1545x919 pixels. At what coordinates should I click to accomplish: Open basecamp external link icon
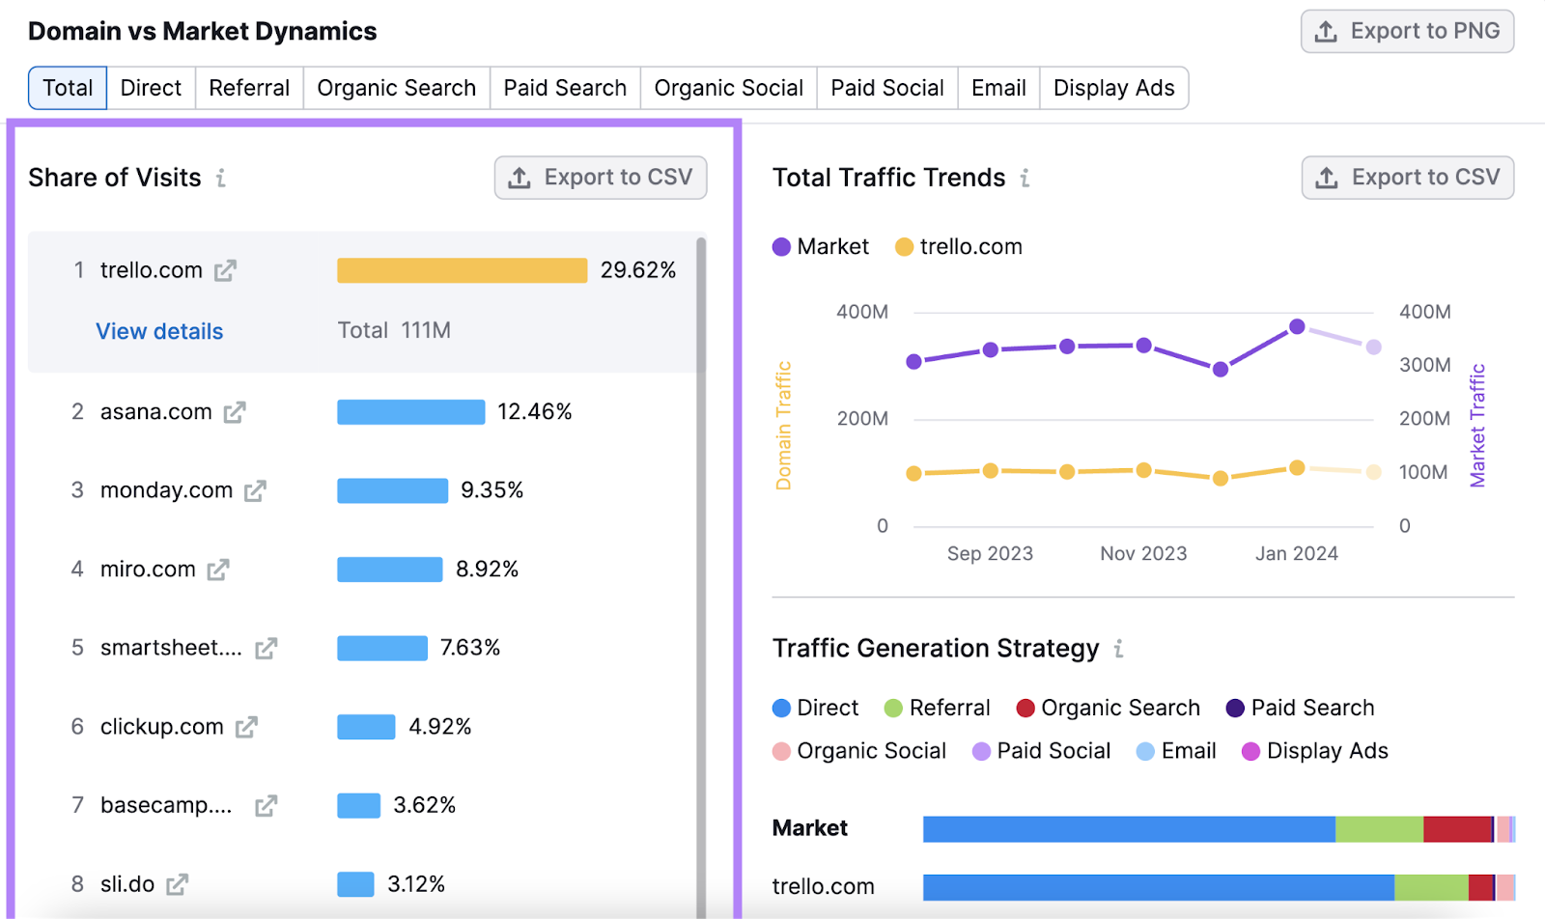click(x=267, y=805)
